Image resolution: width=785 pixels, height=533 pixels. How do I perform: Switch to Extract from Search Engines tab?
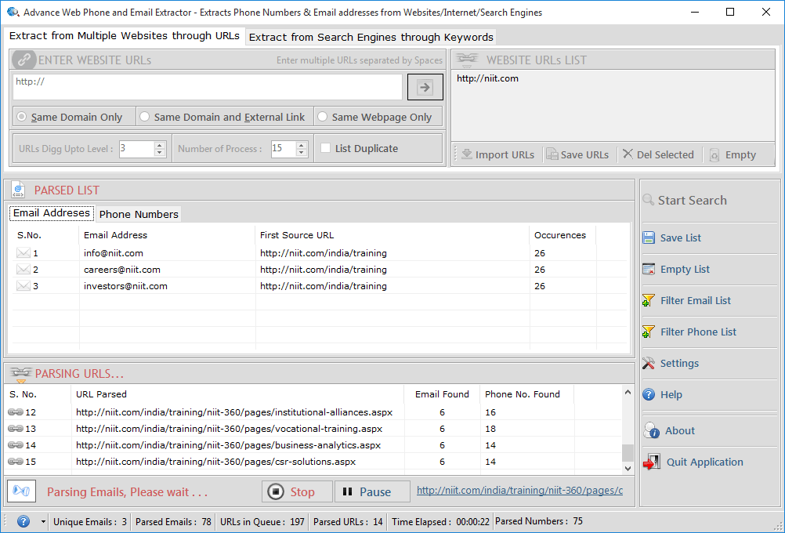(x=371, y=37)
